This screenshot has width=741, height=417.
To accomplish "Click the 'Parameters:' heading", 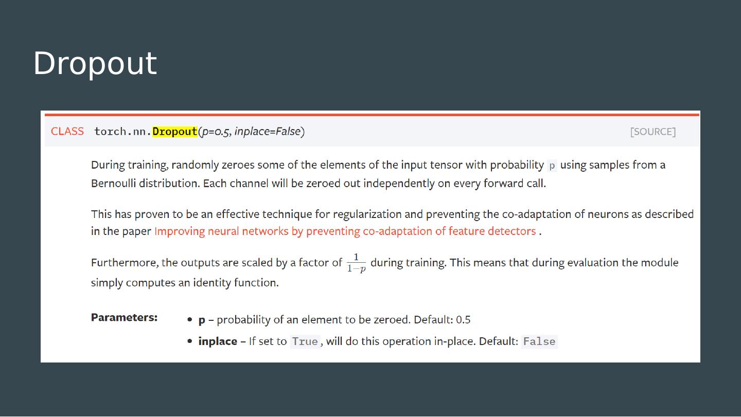I will tap(124, 317).
